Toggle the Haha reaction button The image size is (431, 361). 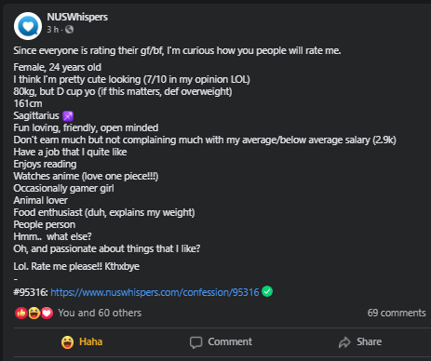pyautogui.click(x=82, y=341)
